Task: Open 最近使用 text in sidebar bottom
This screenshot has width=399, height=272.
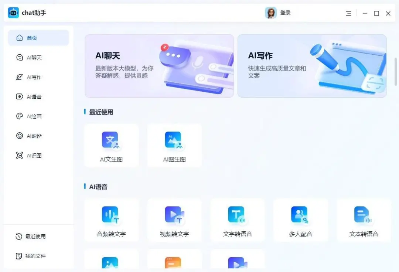Action: pyautogui.click(x=35, y=237)
